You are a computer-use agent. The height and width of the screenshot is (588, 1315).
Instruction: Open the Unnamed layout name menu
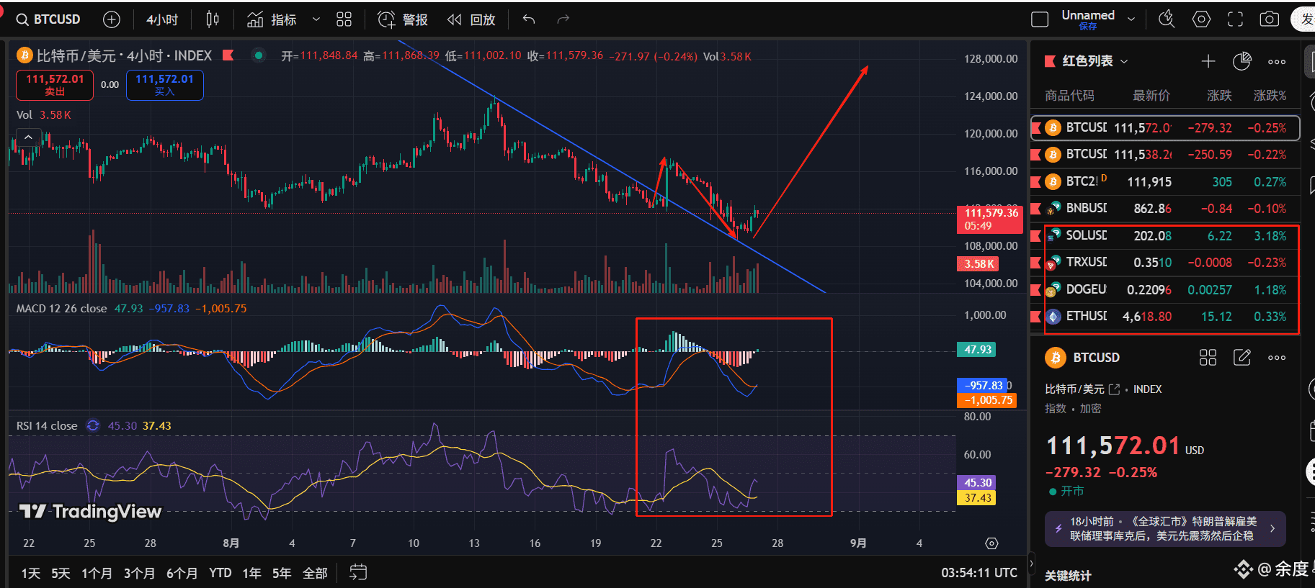click(x=1088, y=19)
